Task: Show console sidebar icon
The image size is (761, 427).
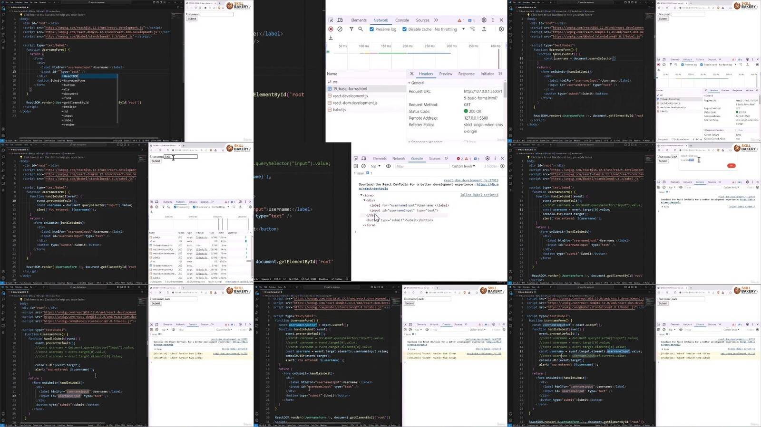Action: pyautogui.click(x=356, y=166)
